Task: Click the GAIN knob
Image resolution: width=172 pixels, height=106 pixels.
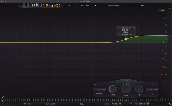Action: coord(126,89)
